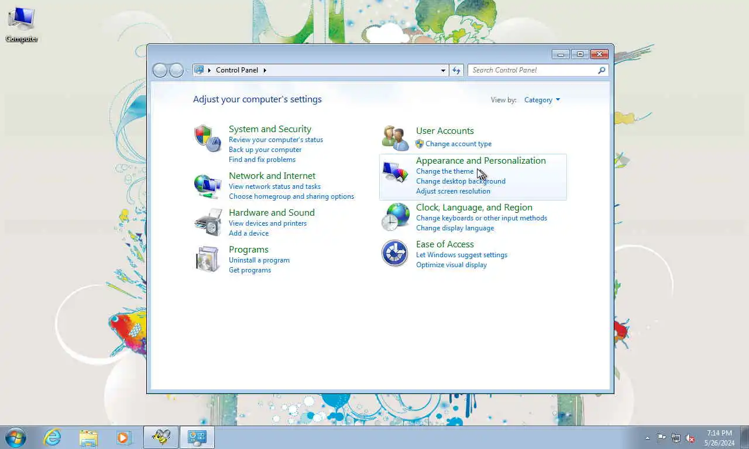Open User Accounts heading
749x449 pixels.
pyautogui.click(x=445, y=131)
